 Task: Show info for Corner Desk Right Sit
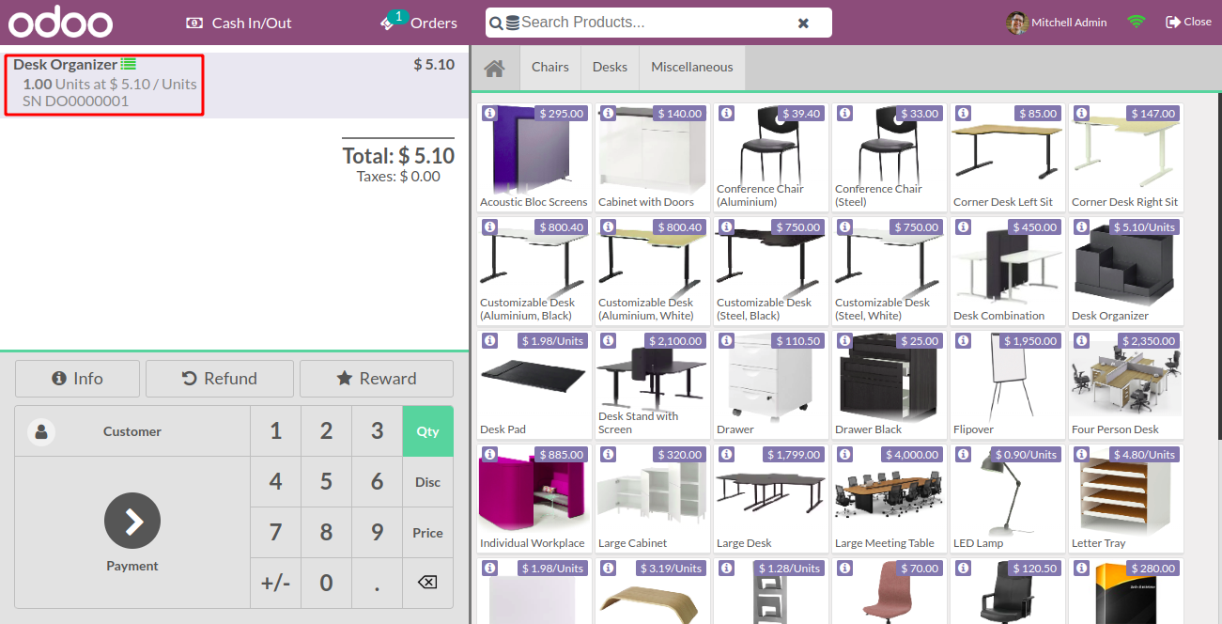pos(1081,113)
